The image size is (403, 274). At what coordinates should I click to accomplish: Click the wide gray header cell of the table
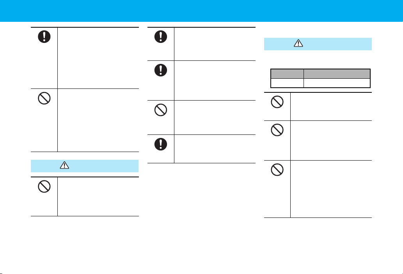tap(337, 74)
